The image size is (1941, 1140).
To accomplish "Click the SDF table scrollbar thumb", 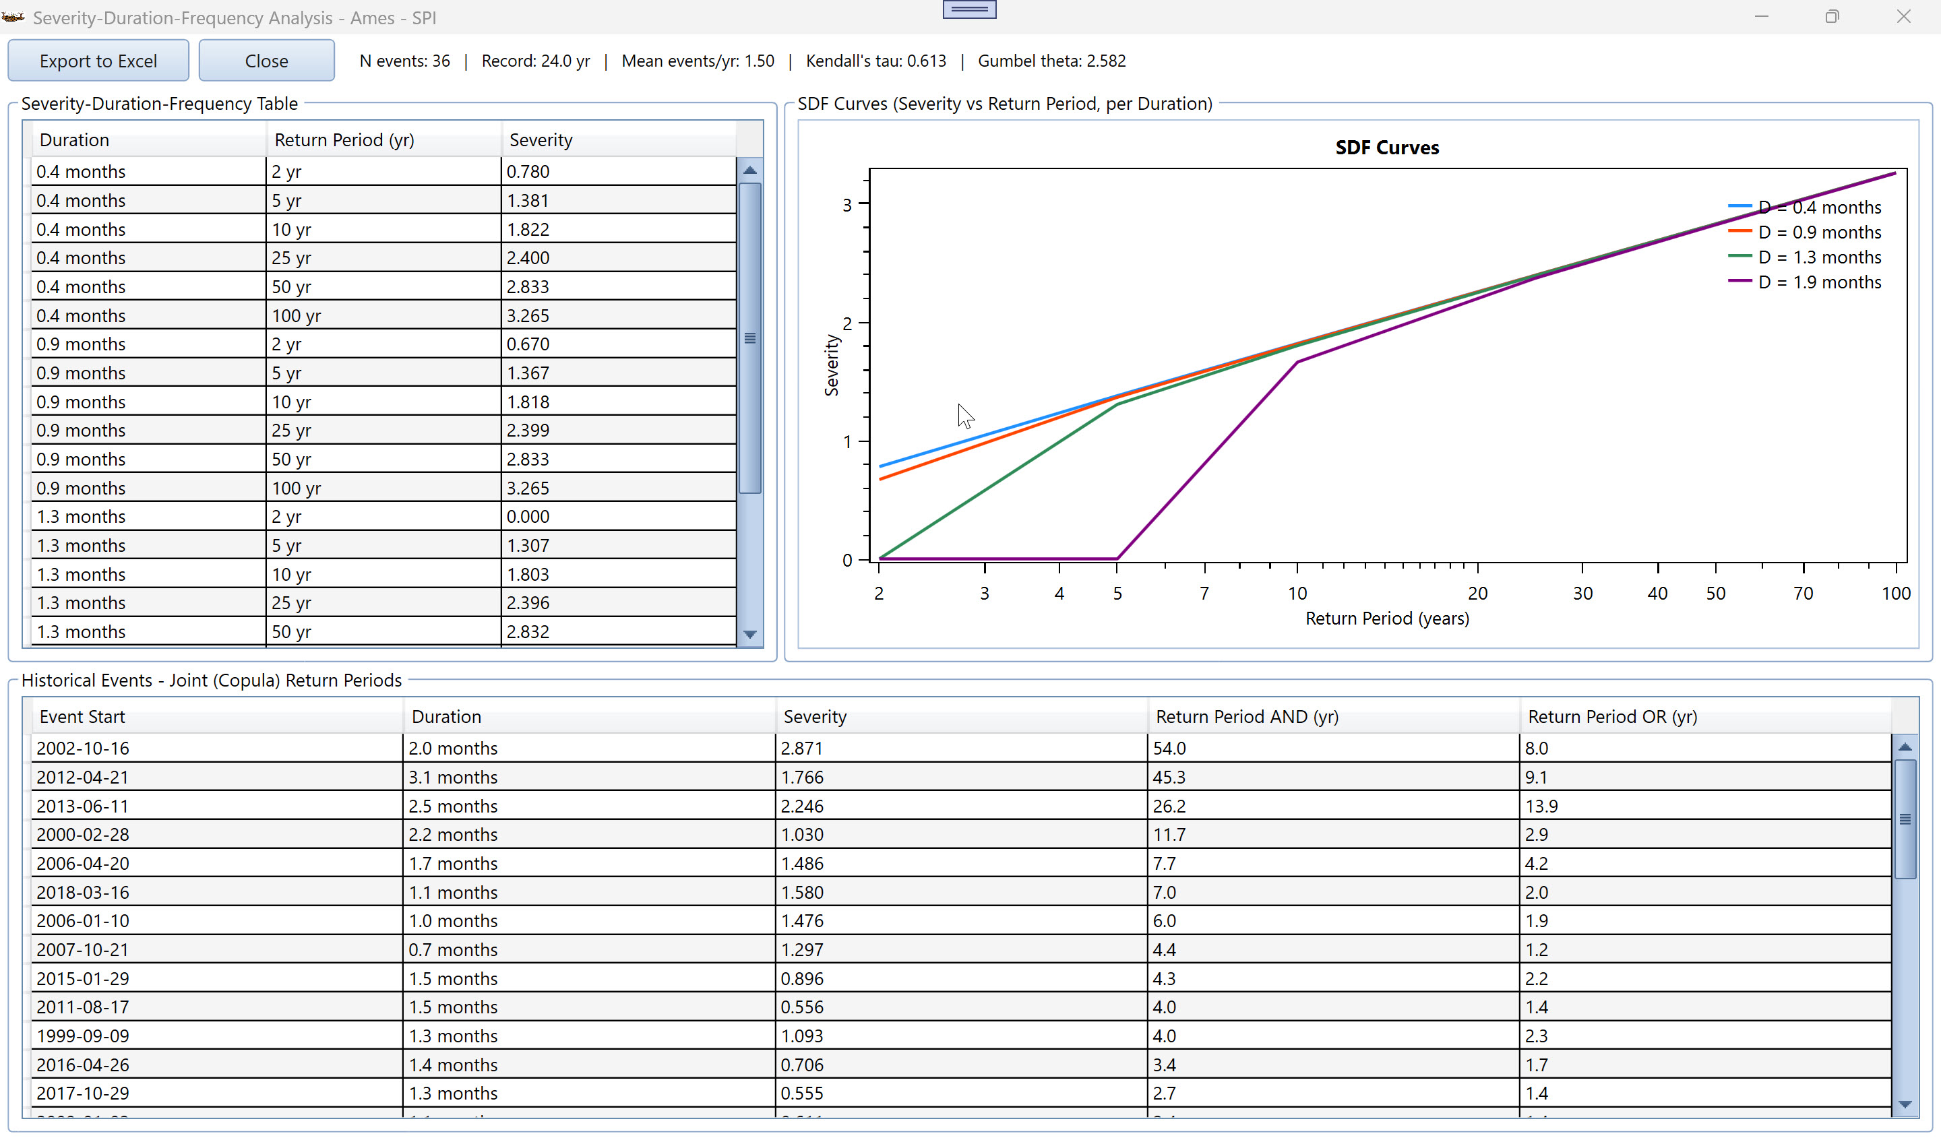I will coord(750,338).
